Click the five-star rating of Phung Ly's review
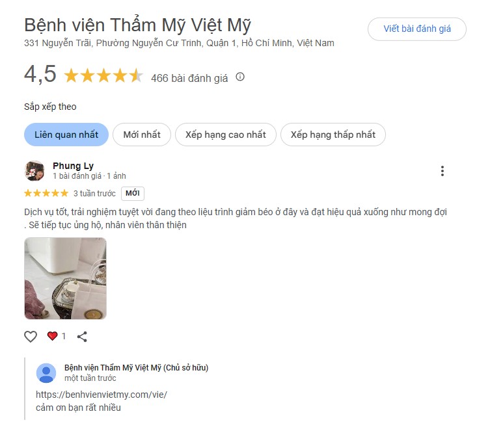Image resolution: width=490 pixels, height=429 pixels. 46,193
